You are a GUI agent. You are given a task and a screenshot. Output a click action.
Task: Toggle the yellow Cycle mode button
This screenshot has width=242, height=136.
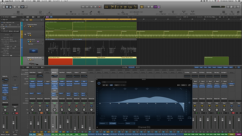[x=142, y=7]
